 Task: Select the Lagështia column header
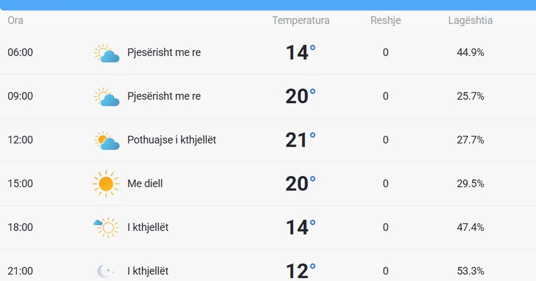pyautogui.click(x=471, y=21)
